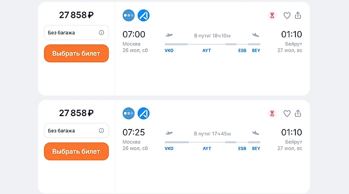
Task: Open 'Без багажа' selector on first ticket
Action: pos(72,32)
